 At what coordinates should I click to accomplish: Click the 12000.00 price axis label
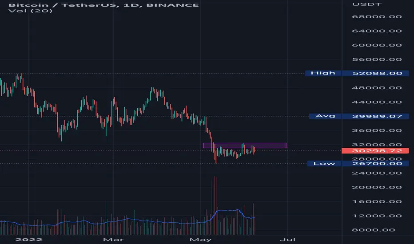tap(377, 216)
